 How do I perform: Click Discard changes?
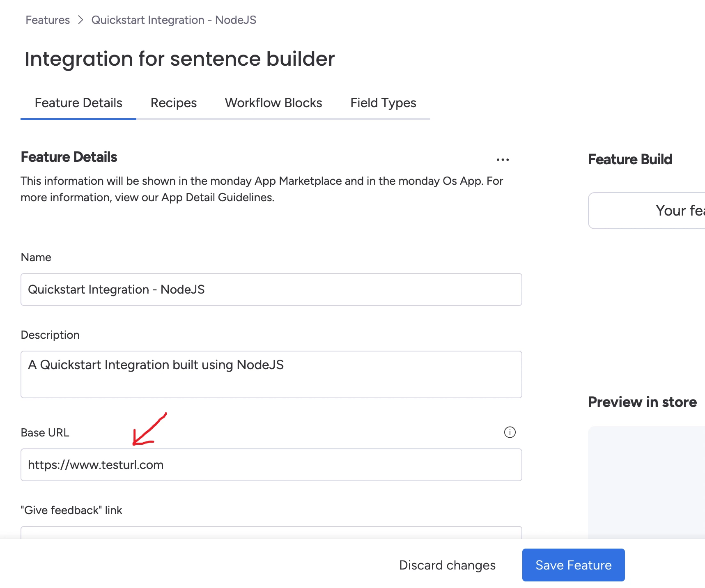447,565
